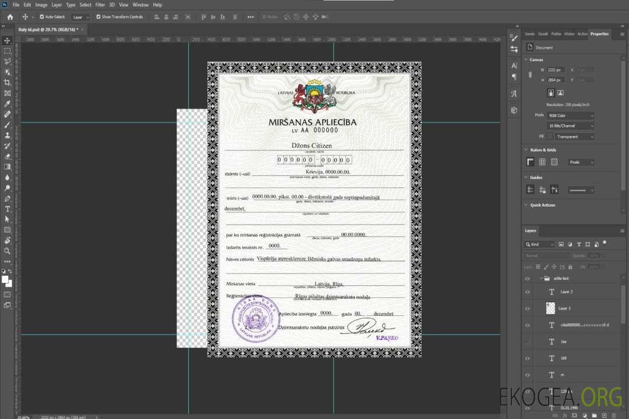
Task: Select the Clone Stamp tool
Action: click(7, 135)
